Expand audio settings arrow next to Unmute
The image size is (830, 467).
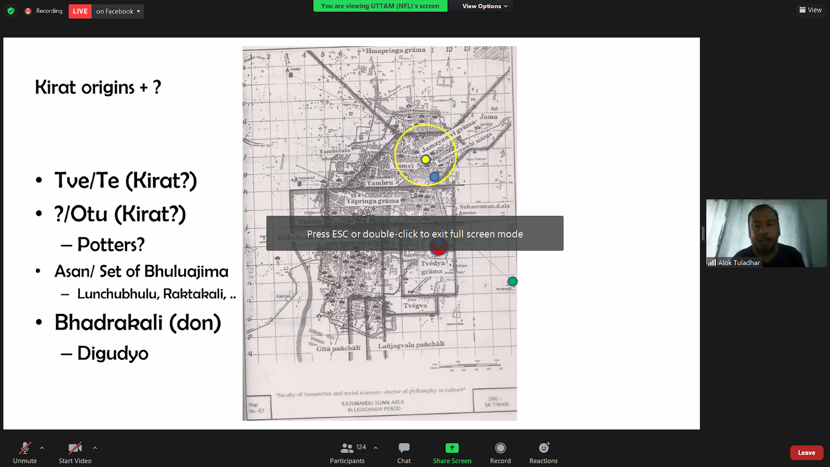(x=42, y=448)
